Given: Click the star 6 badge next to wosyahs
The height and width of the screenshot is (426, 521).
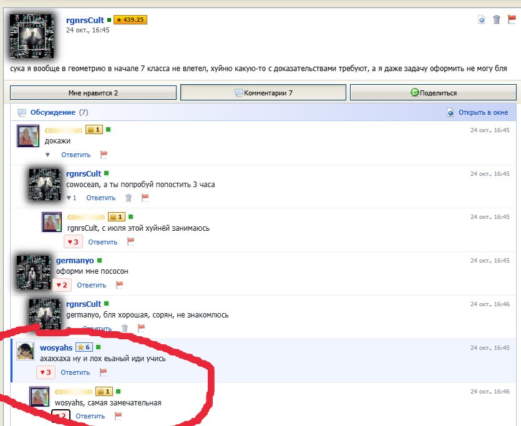Looking at the screenshot, I should [84, 347].
